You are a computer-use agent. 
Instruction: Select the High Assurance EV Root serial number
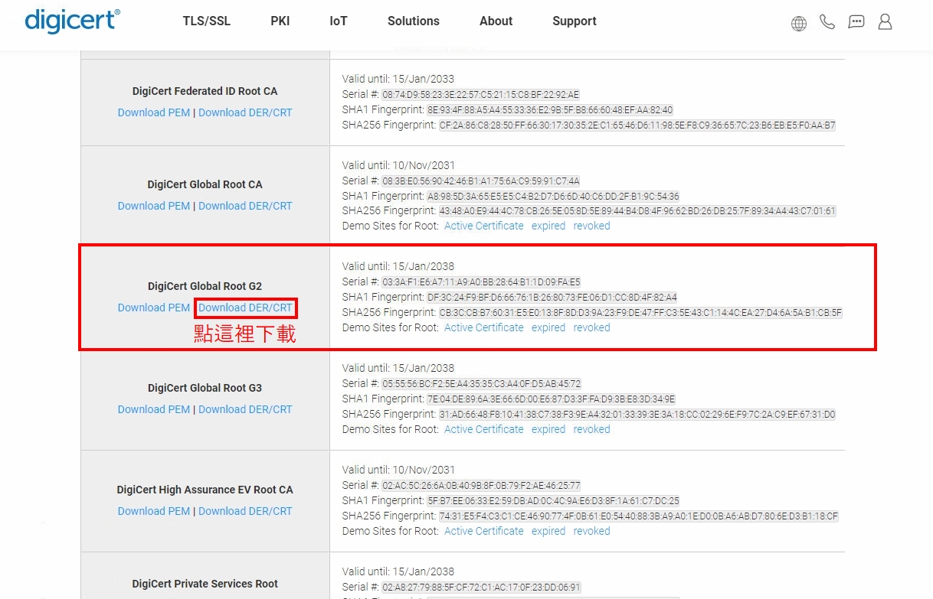pos(482,486)
